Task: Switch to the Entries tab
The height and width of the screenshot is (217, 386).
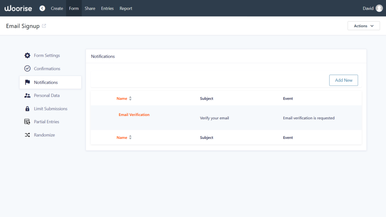Action: 107,8
